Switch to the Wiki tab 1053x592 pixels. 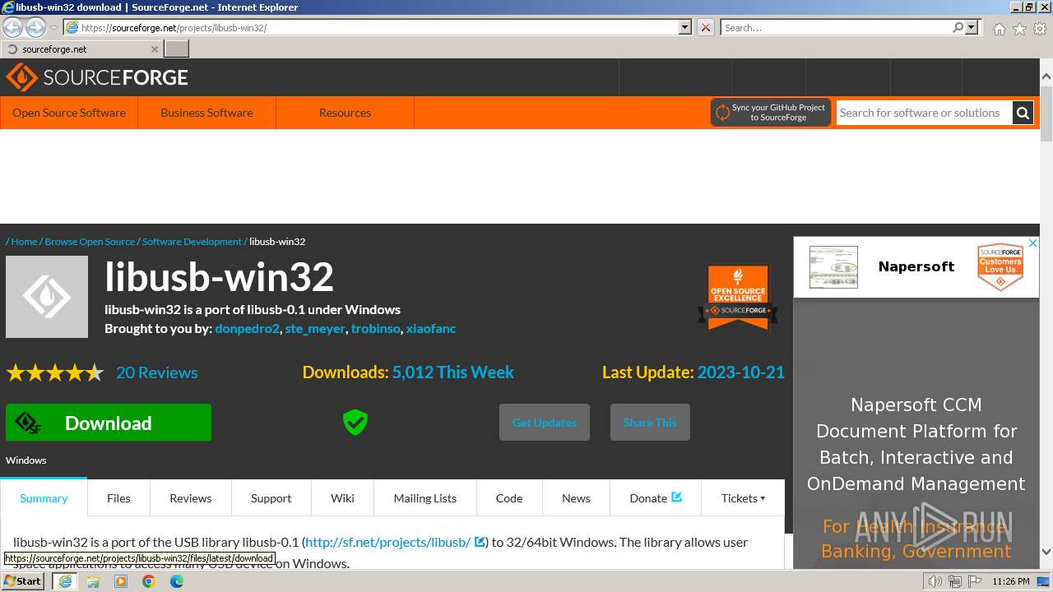(x=342, y=498)
